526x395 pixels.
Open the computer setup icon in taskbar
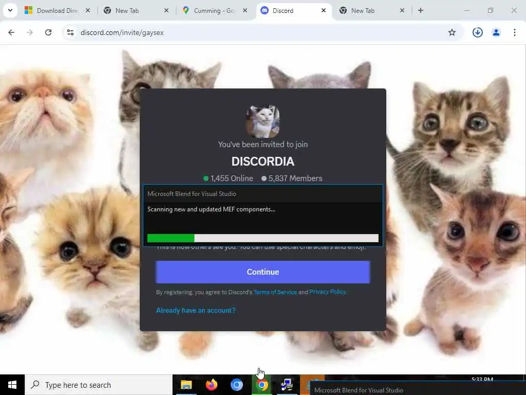[287, 385]
